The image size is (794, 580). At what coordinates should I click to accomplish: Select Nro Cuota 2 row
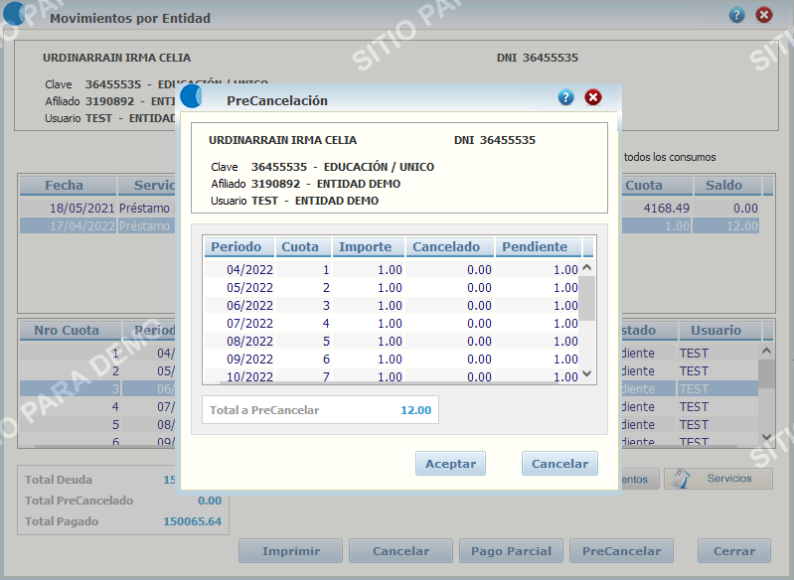[97, 371]
